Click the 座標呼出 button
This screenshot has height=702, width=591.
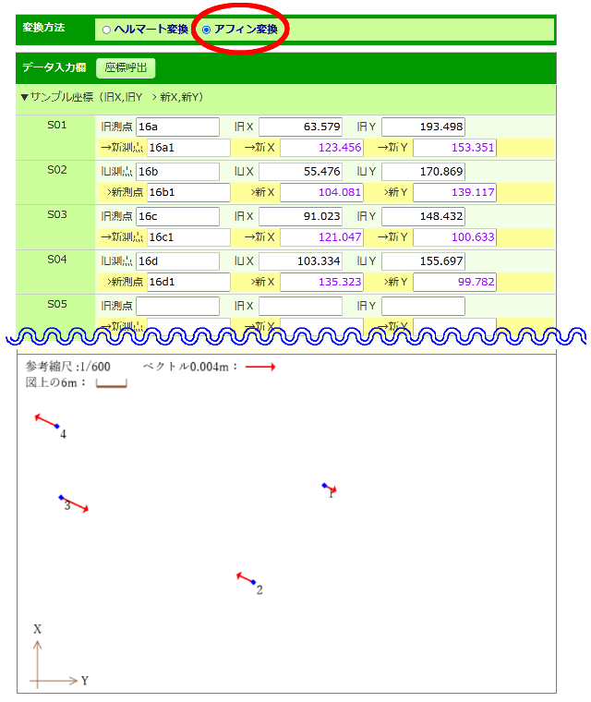126,67
